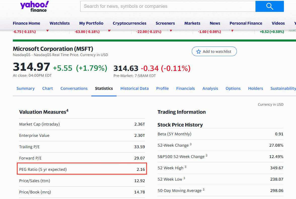
Task: Add MSFT to watchlist
Action: [214, 51]
